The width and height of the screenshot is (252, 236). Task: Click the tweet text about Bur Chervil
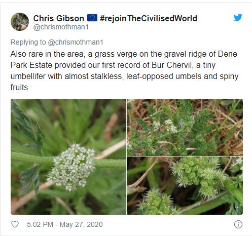[124, 70]
